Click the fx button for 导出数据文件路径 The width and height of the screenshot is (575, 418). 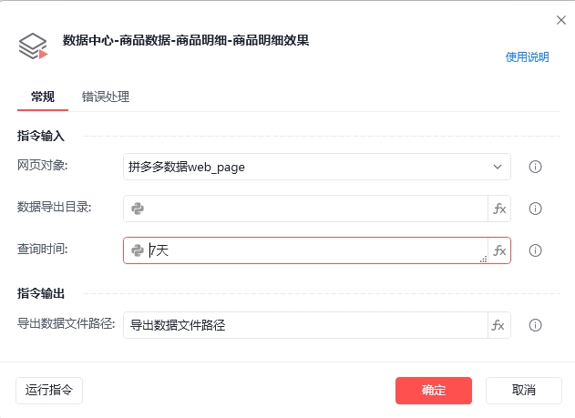[x=499, y=325]
